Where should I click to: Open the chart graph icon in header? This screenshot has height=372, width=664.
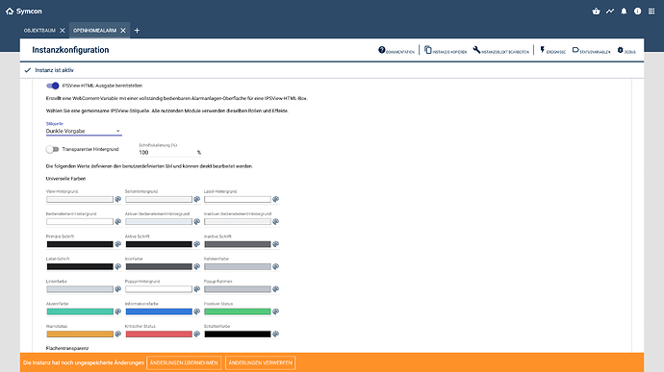click(x=610, y=12)
